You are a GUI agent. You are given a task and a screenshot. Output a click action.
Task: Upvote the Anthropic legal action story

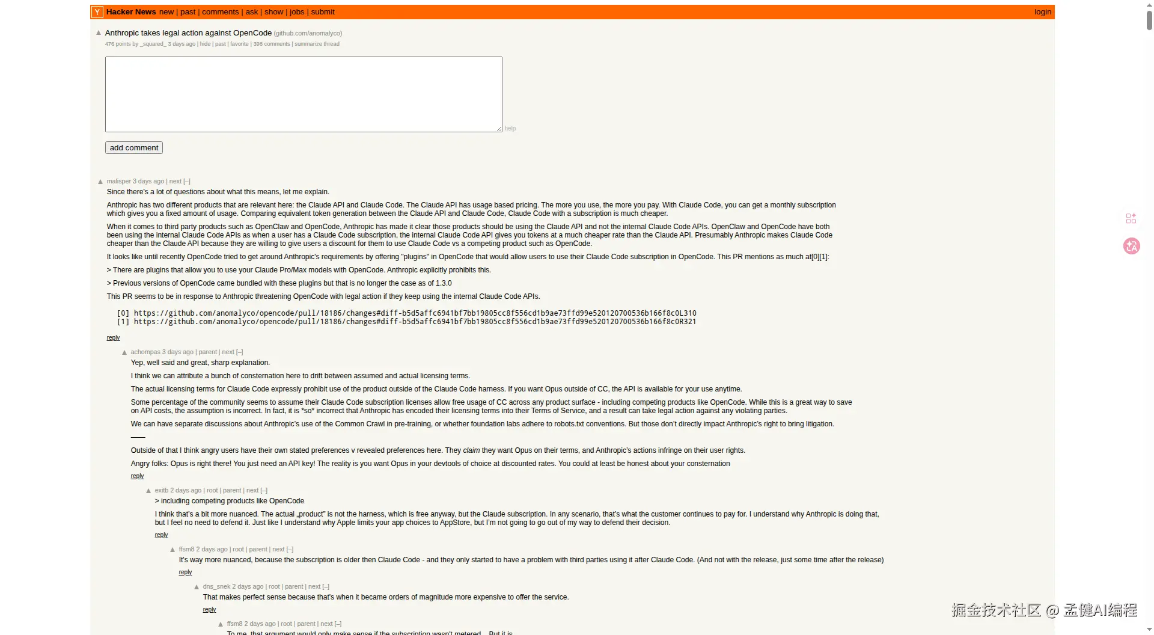tap(99, 33)
